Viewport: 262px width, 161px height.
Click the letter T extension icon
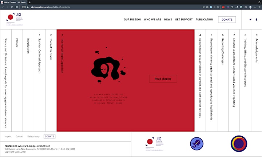click(232, 7)
